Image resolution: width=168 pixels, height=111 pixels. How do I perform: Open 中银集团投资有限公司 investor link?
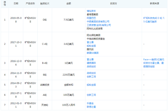98,21
